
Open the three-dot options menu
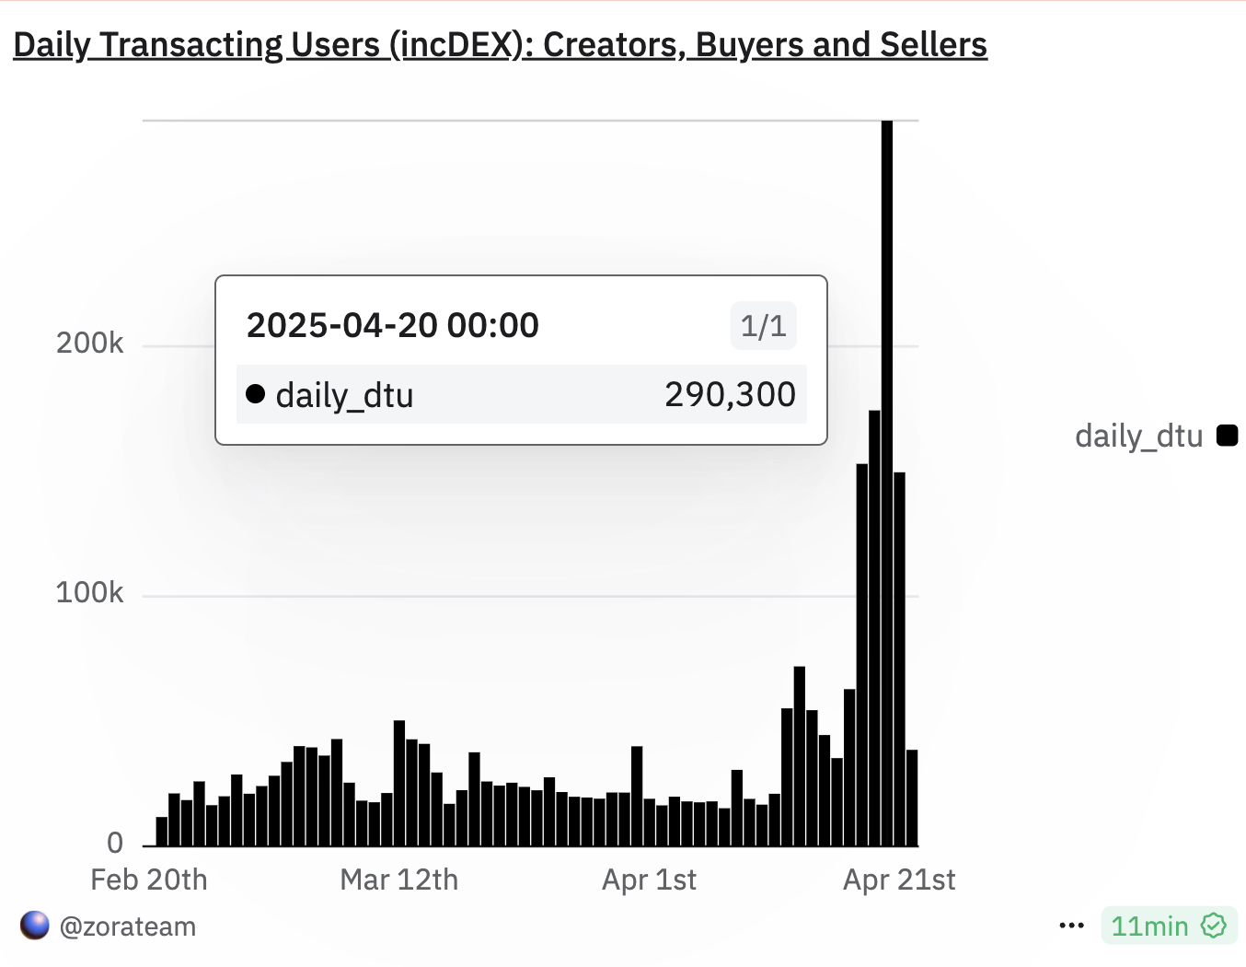tap(1072, 926)
